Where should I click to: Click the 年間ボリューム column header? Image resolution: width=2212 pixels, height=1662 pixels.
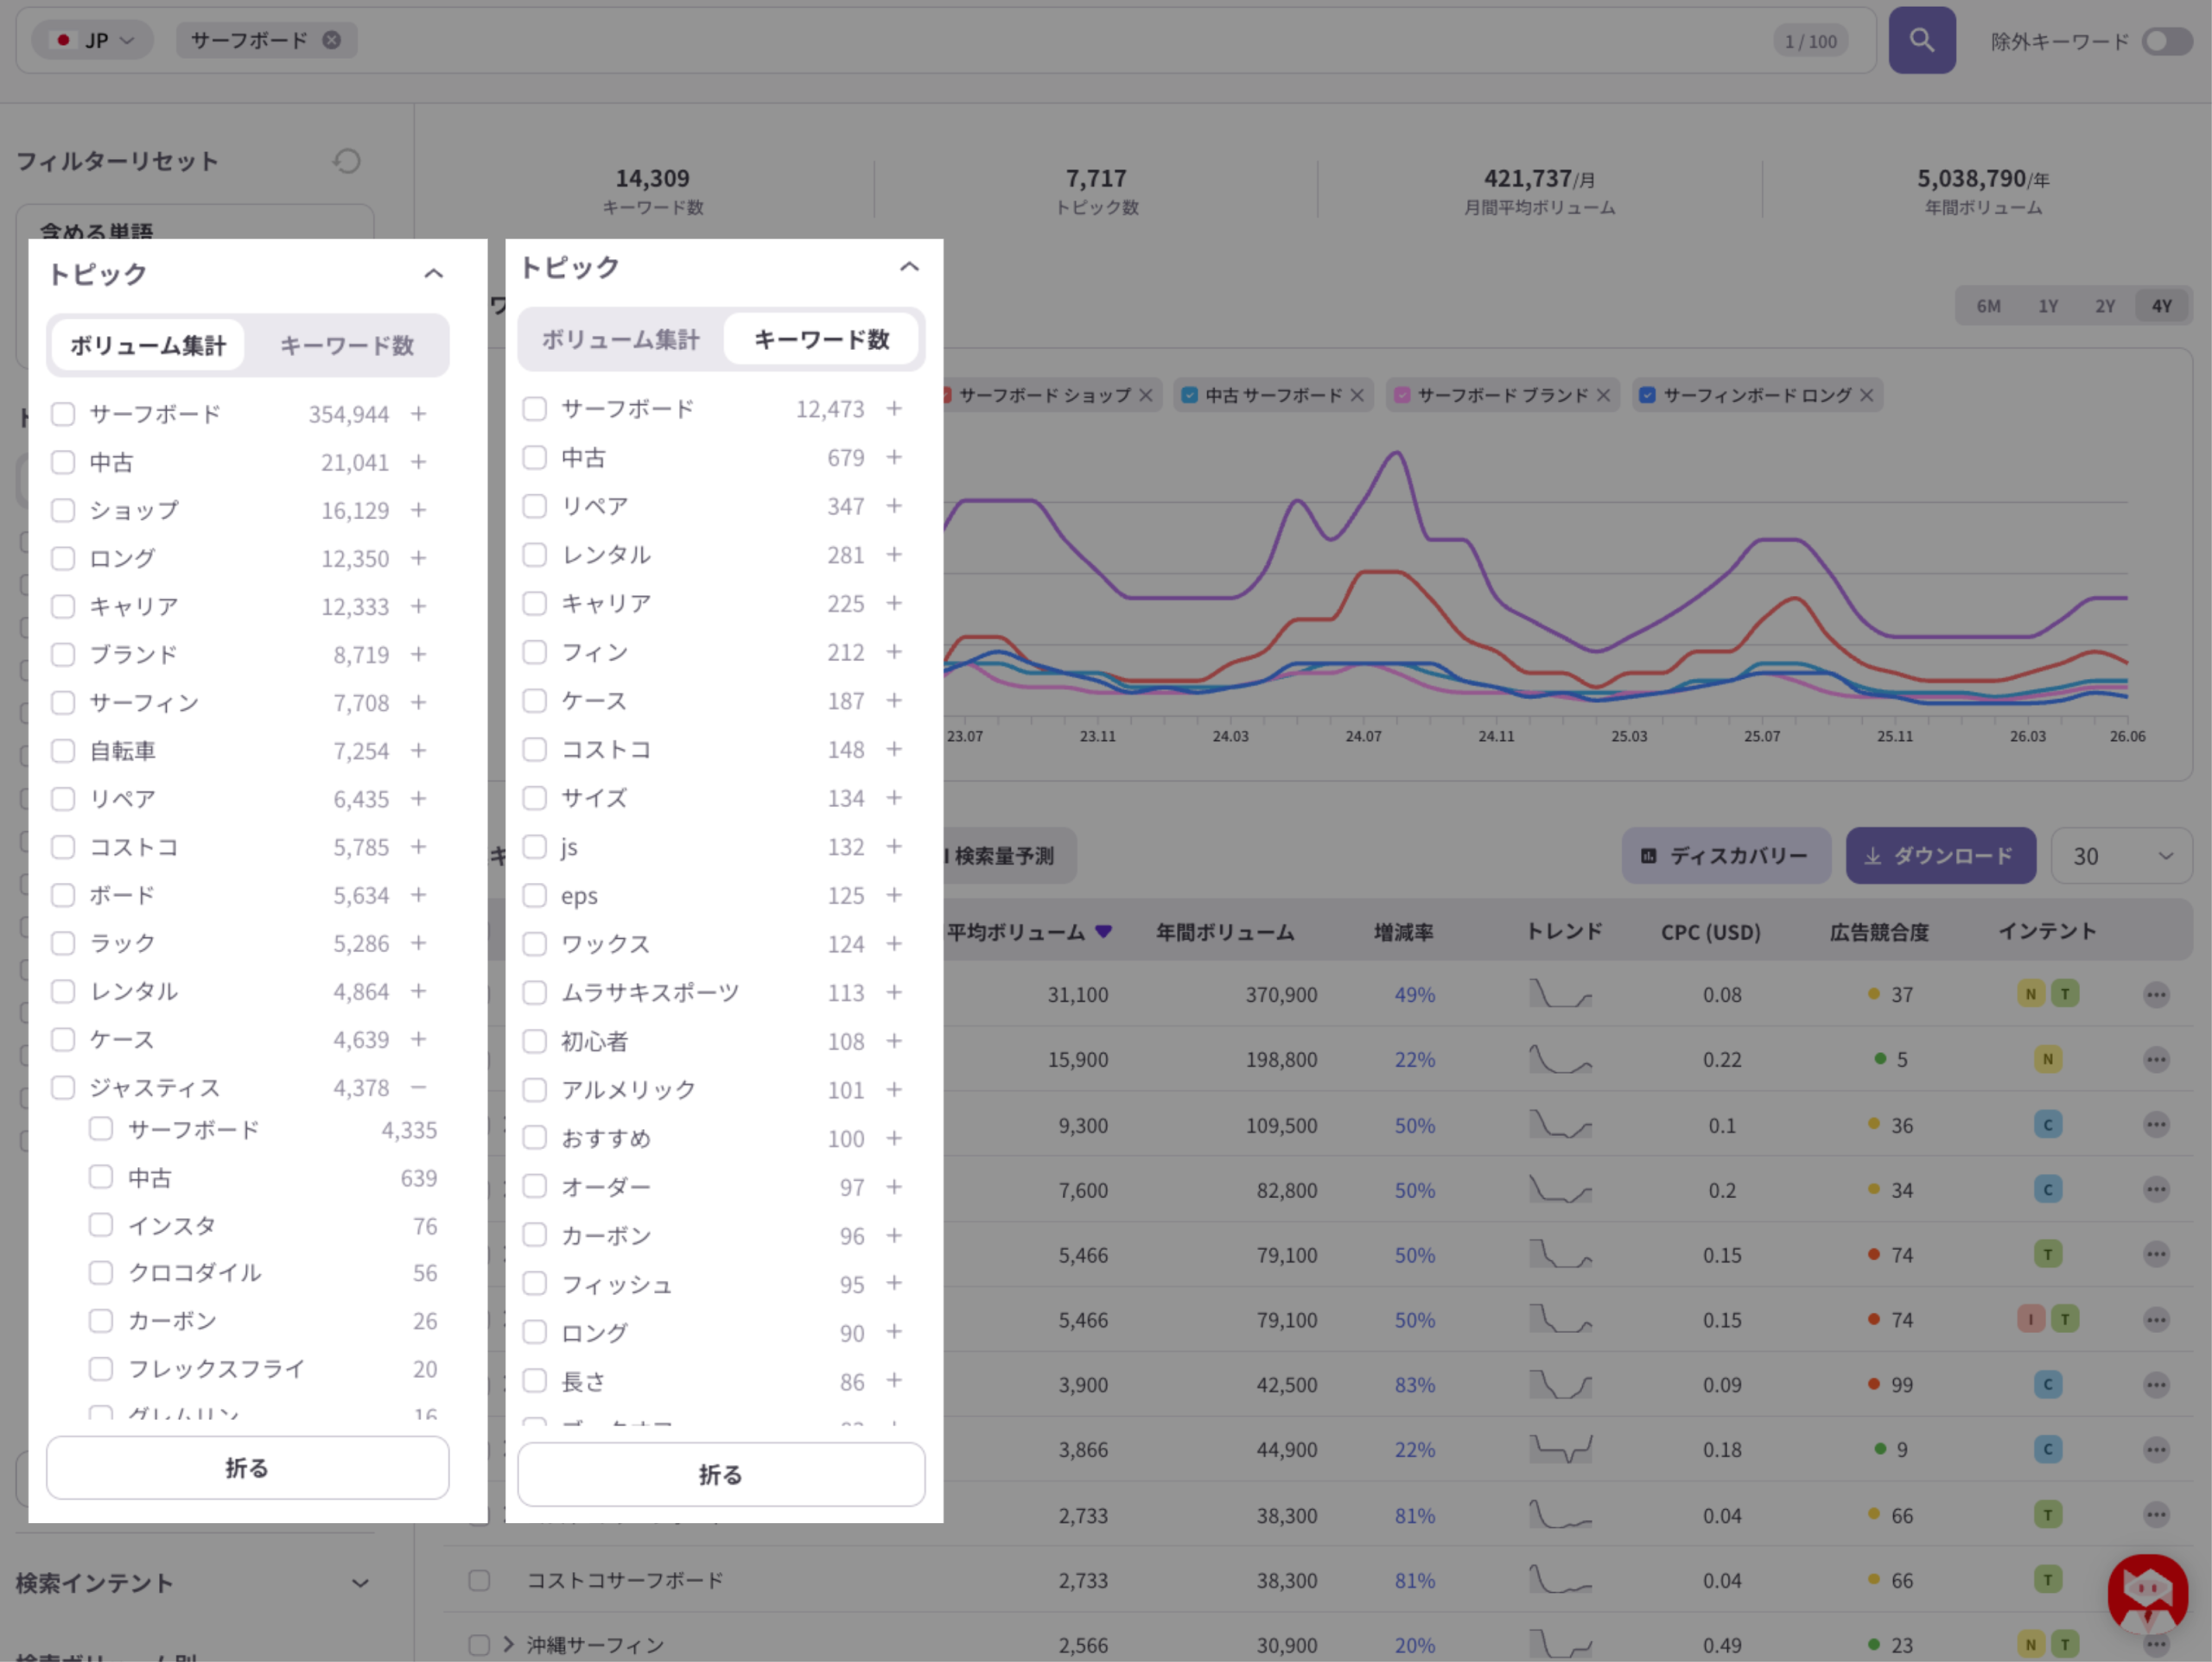(x=1225, y=932)
